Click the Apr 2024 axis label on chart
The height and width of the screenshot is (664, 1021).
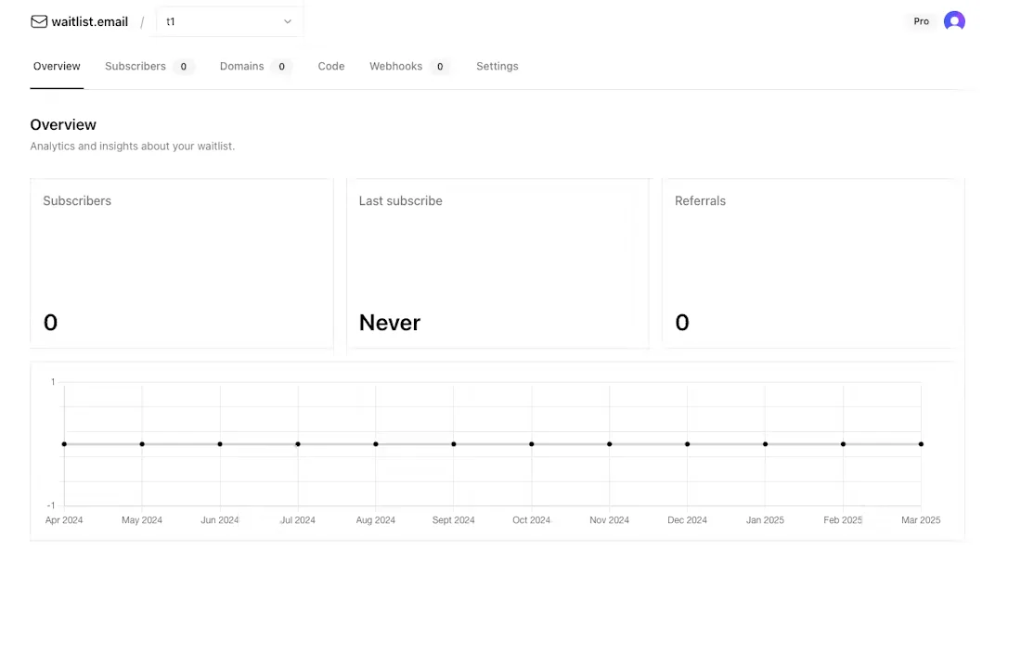(64, 519)
